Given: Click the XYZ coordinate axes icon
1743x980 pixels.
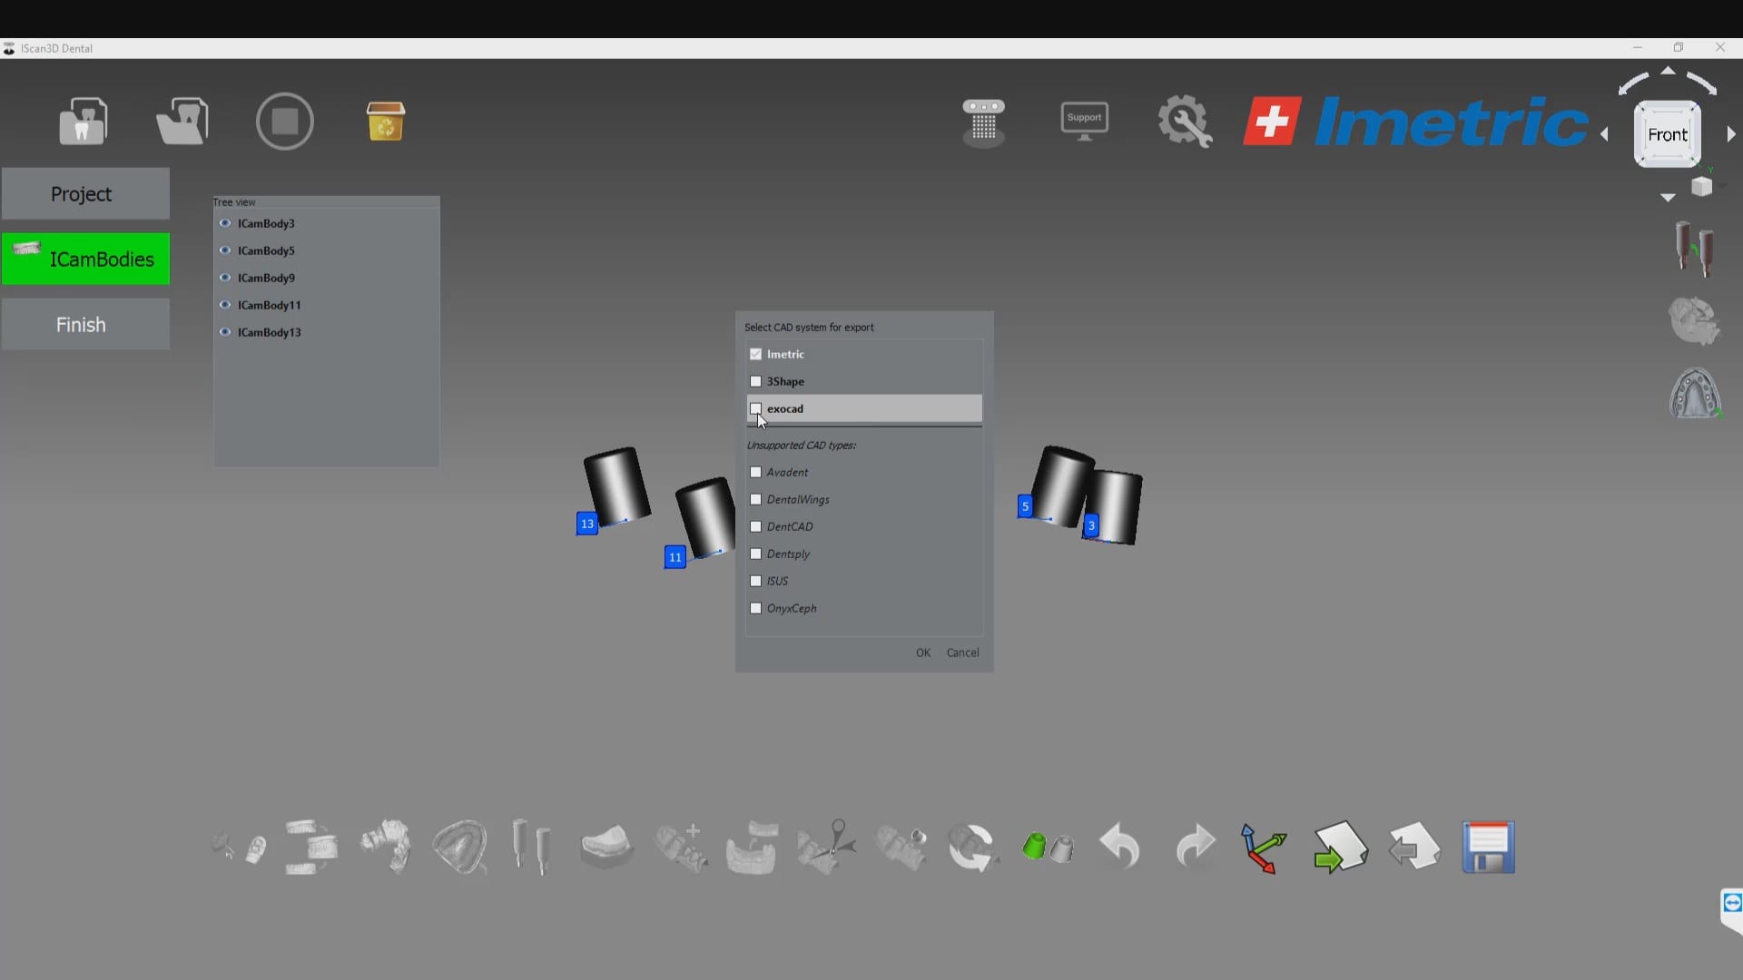Looking at the screenshot, I should pos(1263,848).
